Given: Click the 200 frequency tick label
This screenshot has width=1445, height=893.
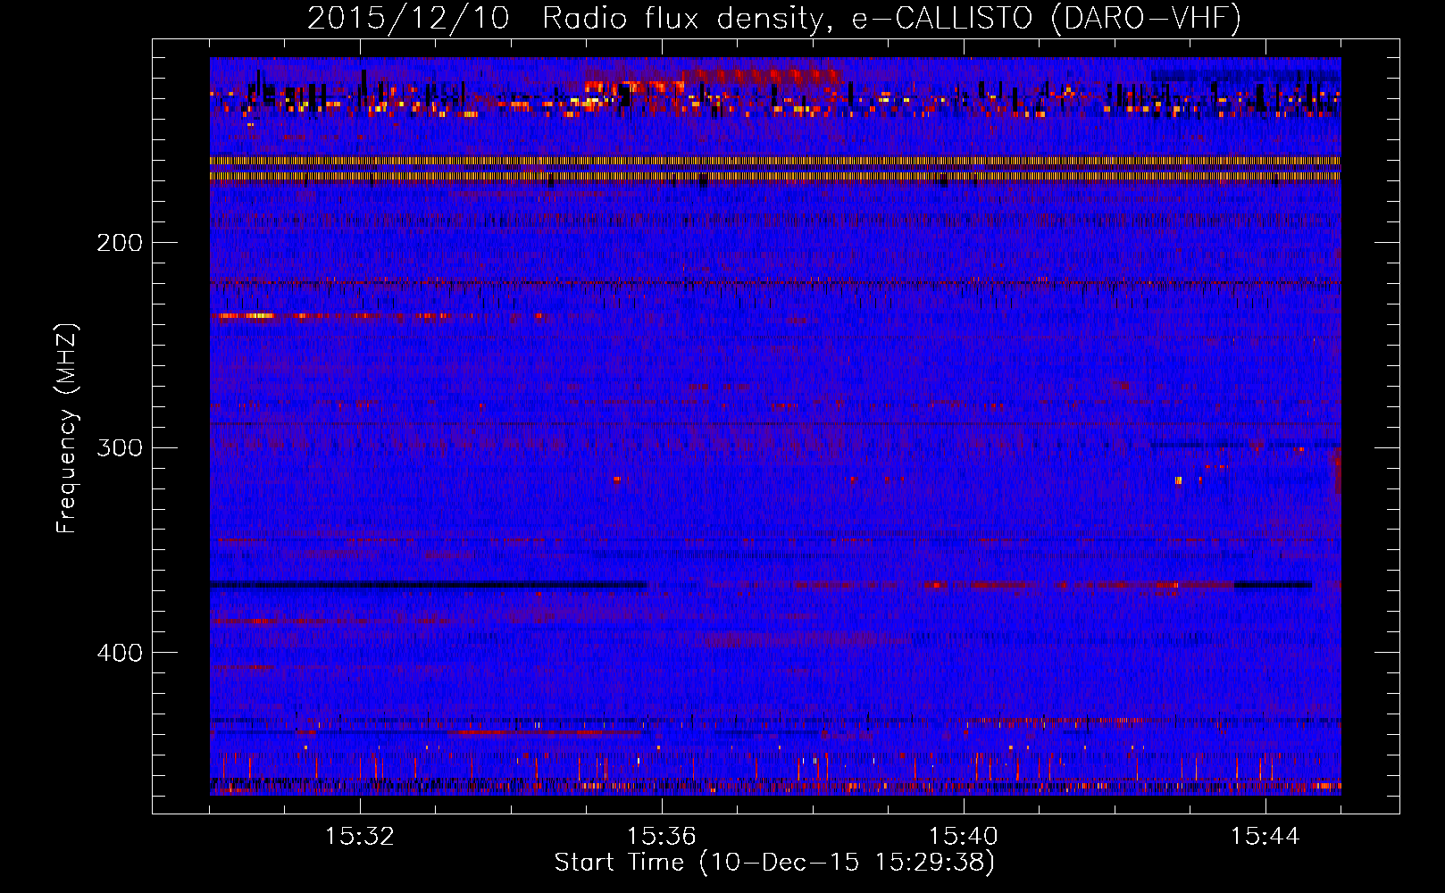Looking at the screenshot, I should click(120, 243).
